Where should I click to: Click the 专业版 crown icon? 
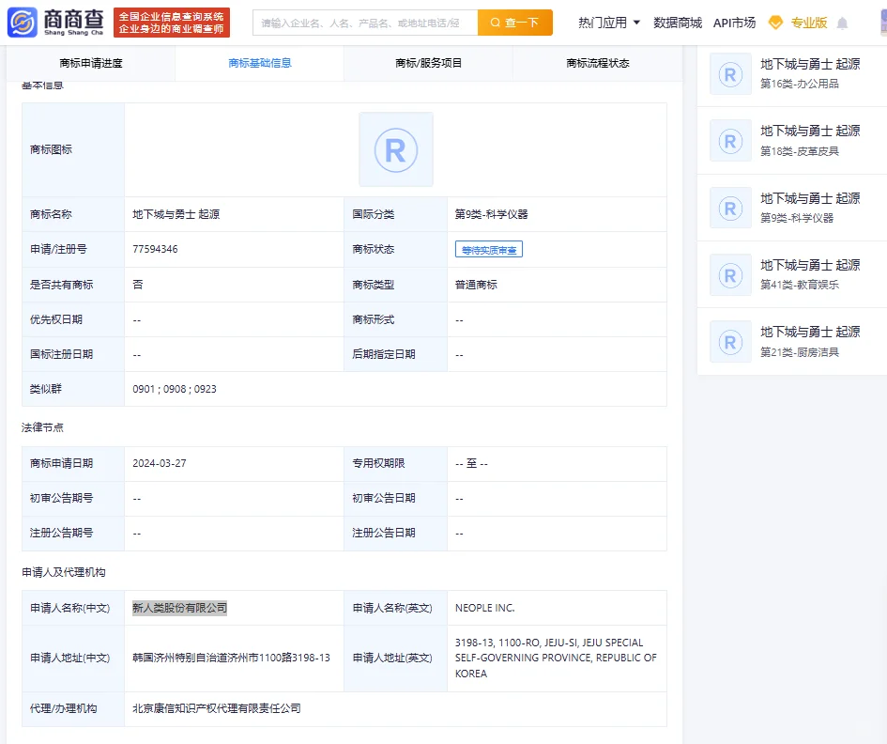774,23
